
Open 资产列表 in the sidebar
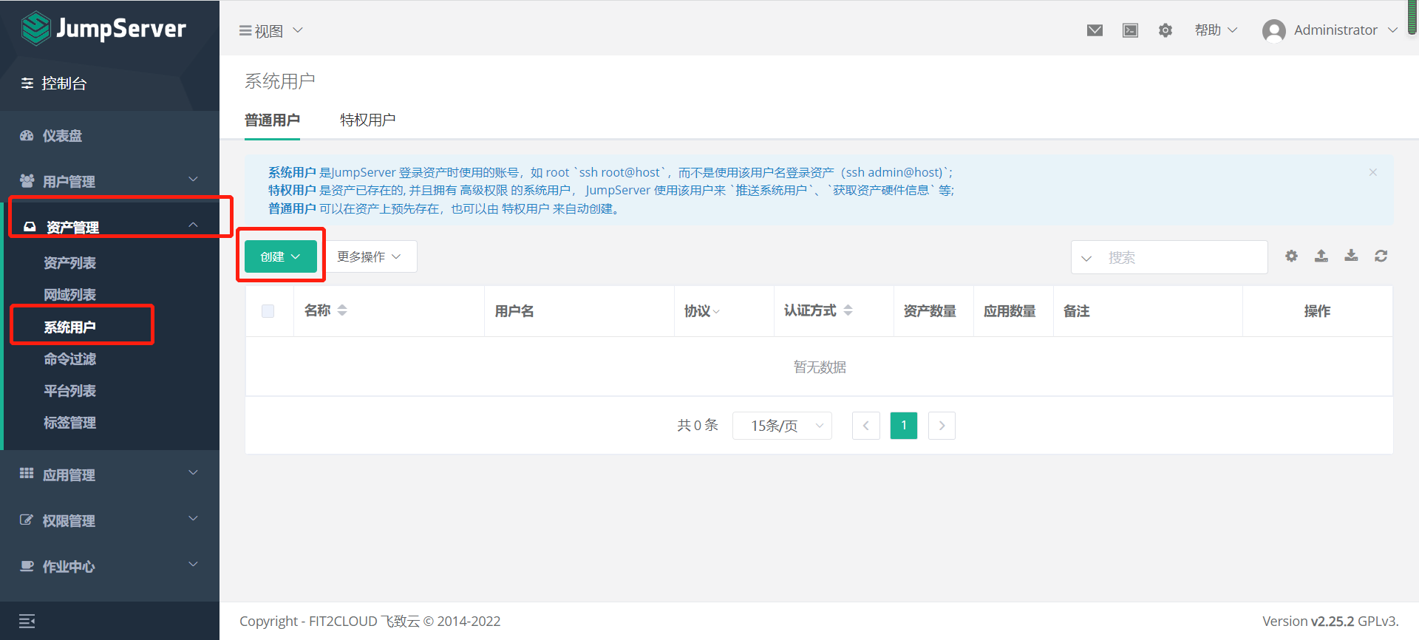[69, 263]
